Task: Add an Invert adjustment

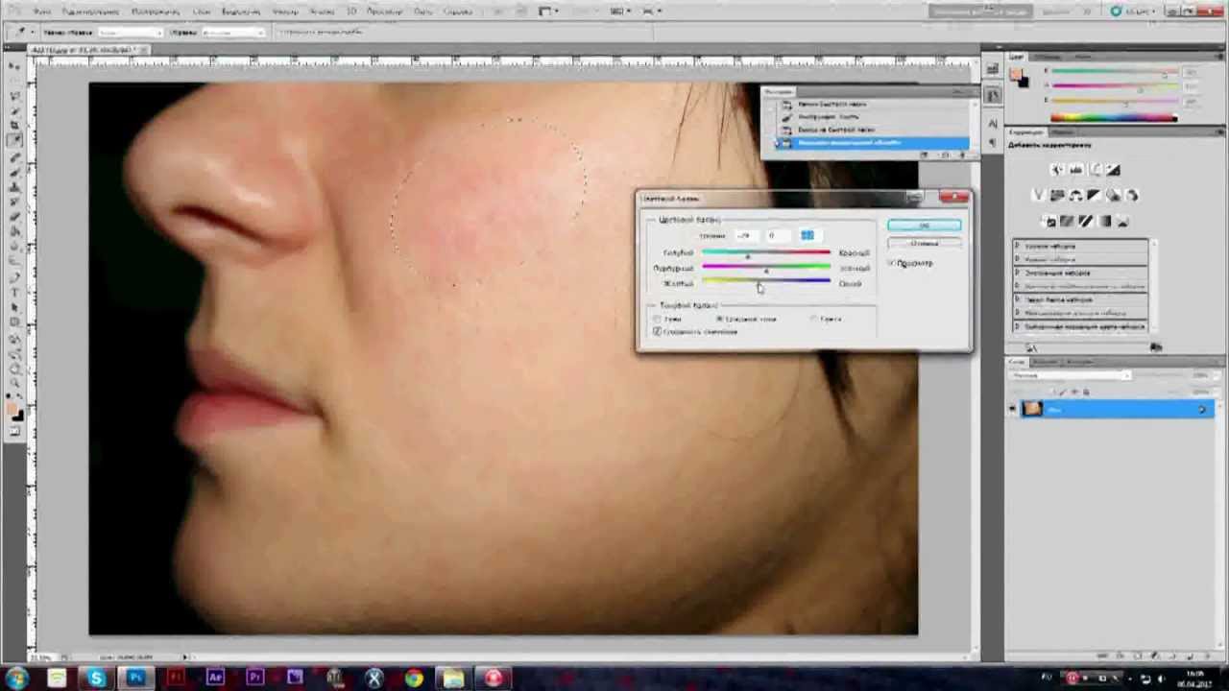Action: (x=1048, y=222)
